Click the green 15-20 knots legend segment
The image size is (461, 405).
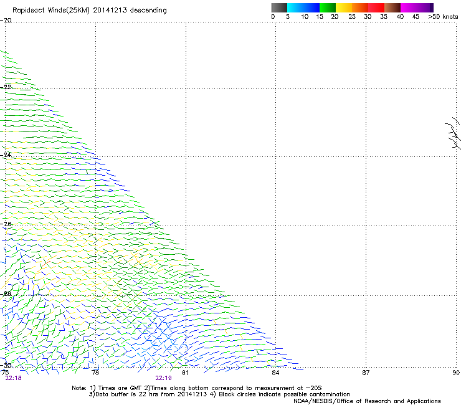(x=328, y=7)
